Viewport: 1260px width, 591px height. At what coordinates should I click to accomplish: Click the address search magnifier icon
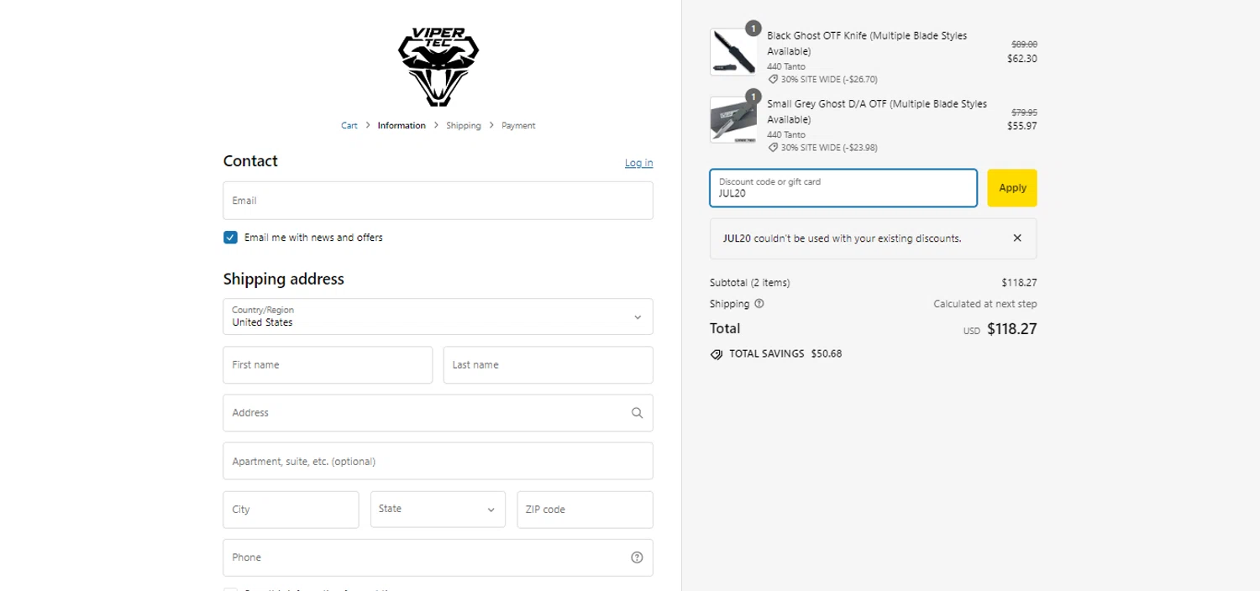[637, 413]
